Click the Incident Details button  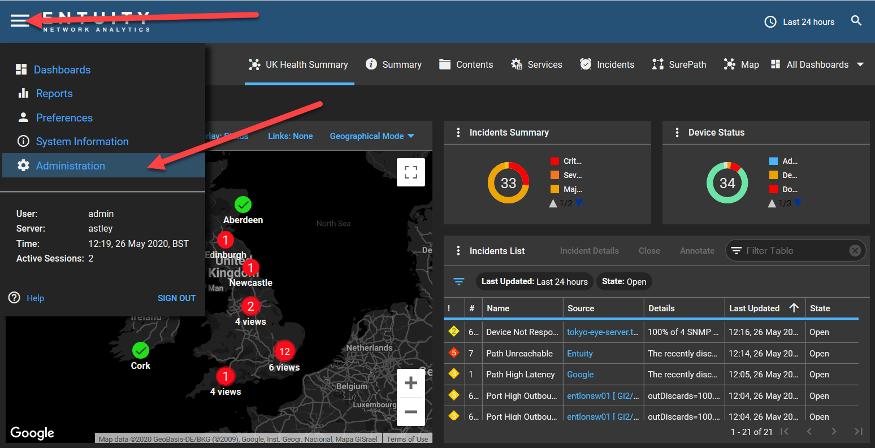(x=590, y=251)
